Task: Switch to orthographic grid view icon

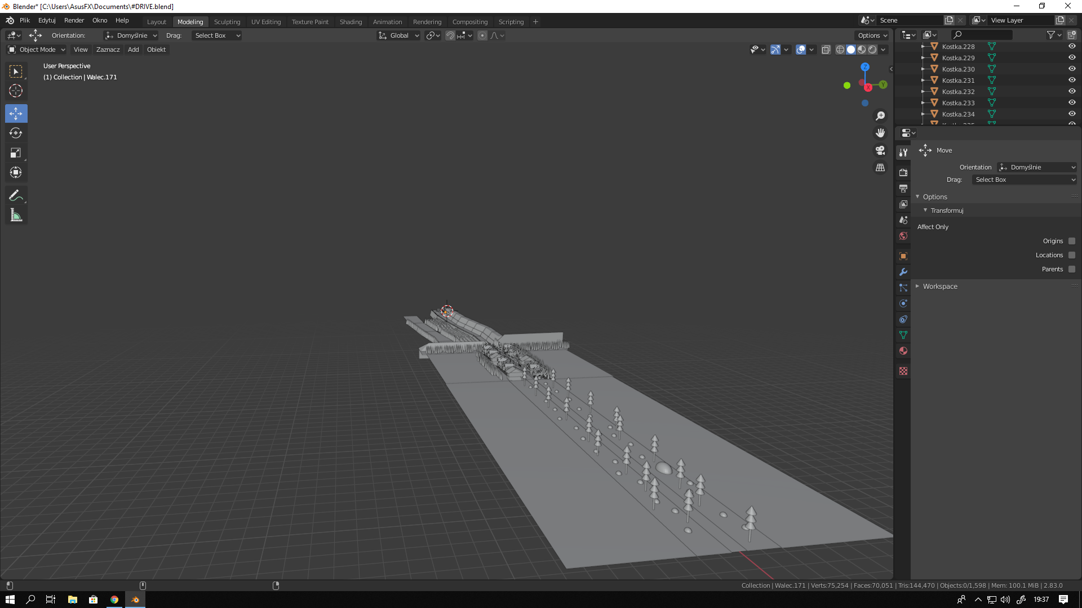Action: 880,168
